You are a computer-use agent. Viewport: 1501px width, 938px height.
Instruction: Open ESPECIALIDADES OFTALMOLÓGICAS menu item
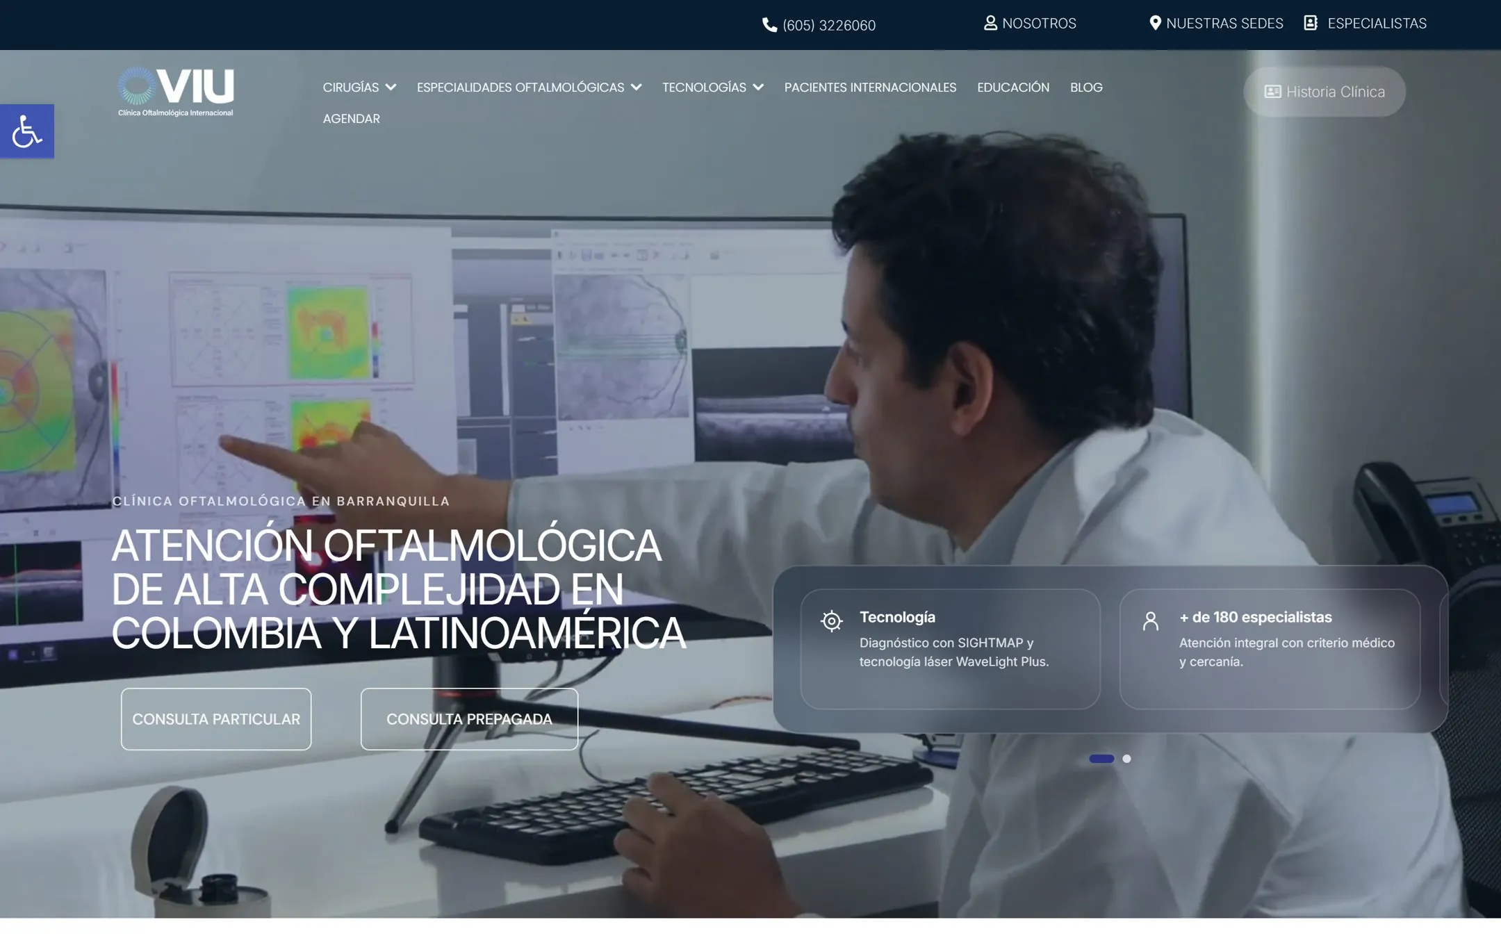pos(520,88)
